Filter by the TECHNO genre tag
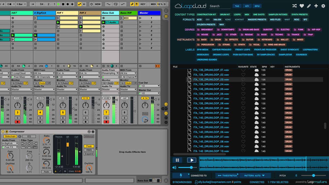 click(277, 35)
